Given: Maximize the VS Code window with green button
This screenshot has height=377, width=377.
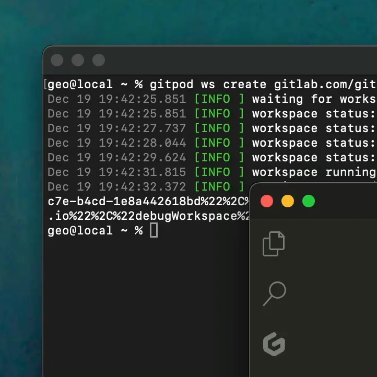Looking at the screenshot, I should (309, 201).
